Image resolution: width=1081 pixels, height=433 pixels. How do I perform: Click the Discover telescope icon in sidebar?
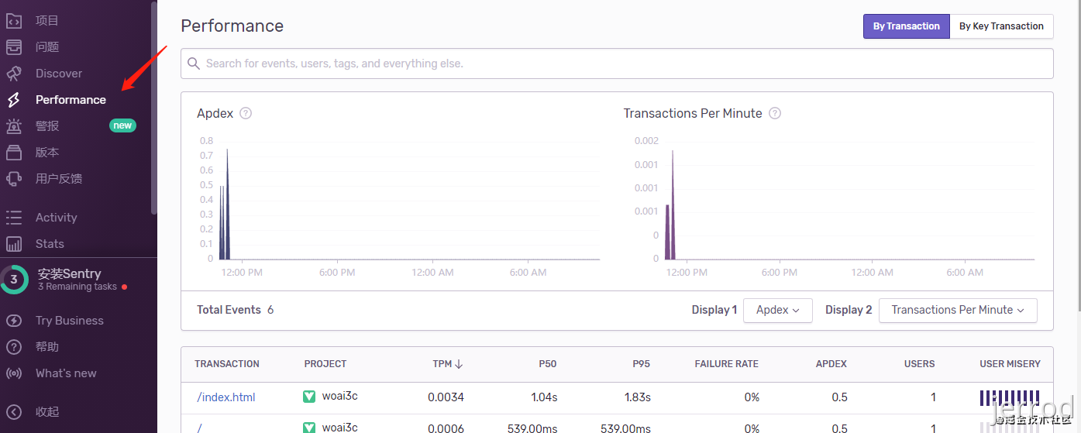click(x=14, y=74)
